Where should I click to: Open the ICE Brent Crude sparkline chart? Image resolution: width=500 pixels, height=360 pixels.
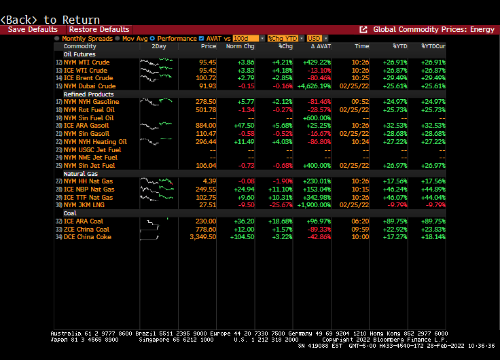[x=157, y=77]
